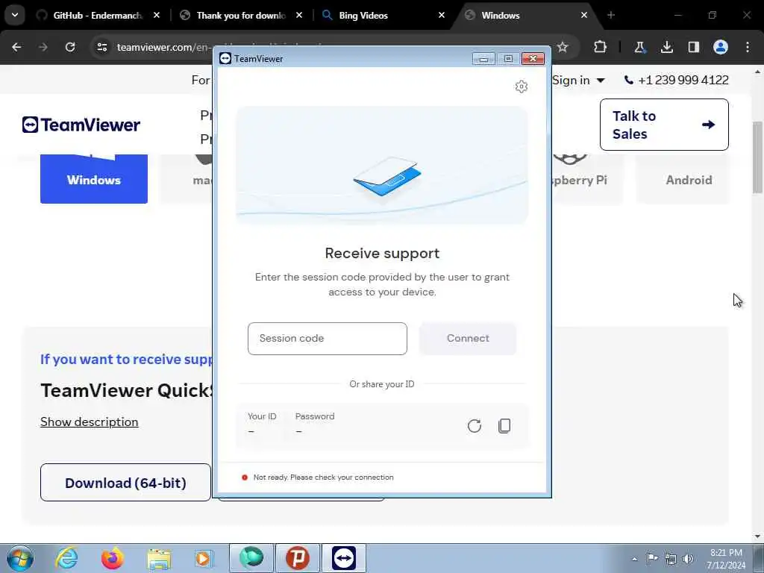This screenshot has width=764, height=573.
Task: Click the Talk to Sales button
Action: tap(664, 125)
